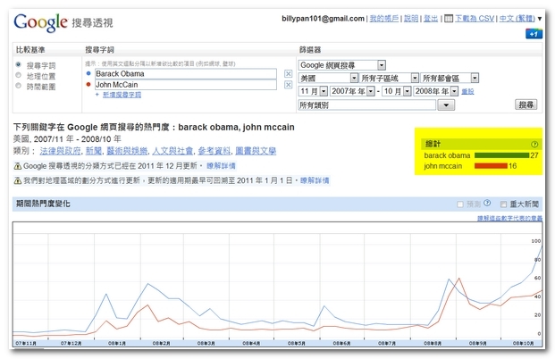Click the Barack Obama search input field

coord(186,73)
